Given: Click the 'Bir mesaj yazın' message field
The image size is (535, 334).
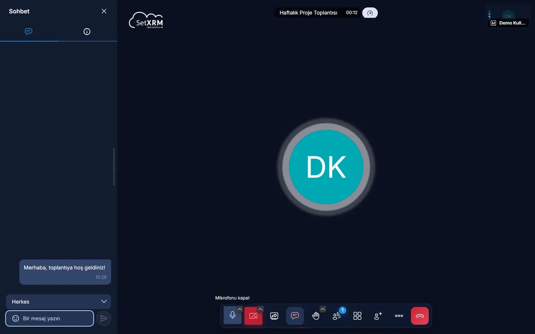Looking at the screenshot, I should click(x=49, y=318).
